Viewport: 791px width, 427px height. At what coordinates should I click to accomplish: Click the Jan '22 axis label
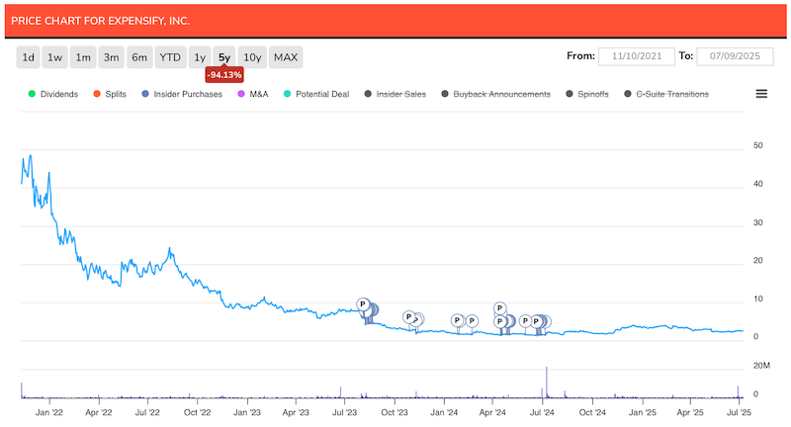48,412
